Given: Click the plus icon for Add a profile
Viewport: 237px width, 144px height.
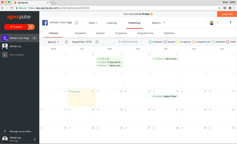Looking at the screenshot, I should (x=5, y=55).
